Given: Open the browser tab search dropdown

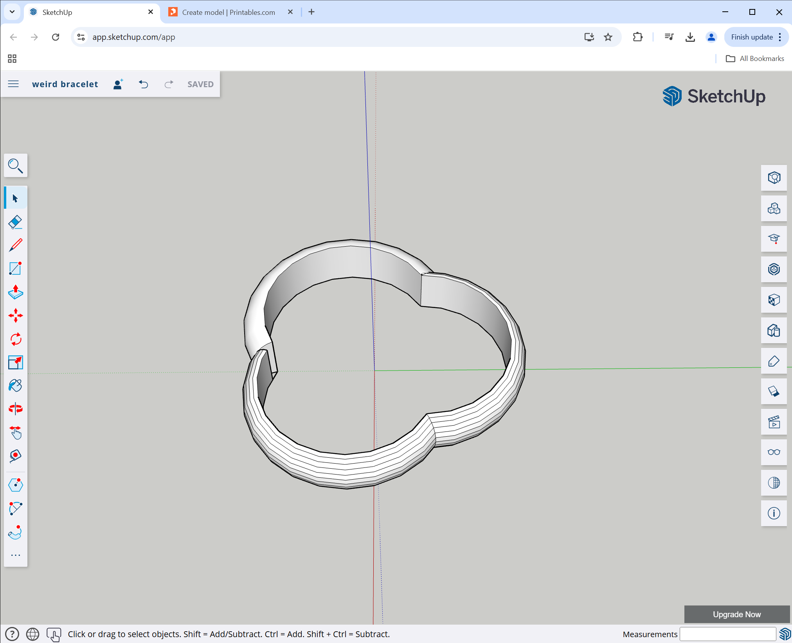Looking at the screenshot, I should click(12, 12).
